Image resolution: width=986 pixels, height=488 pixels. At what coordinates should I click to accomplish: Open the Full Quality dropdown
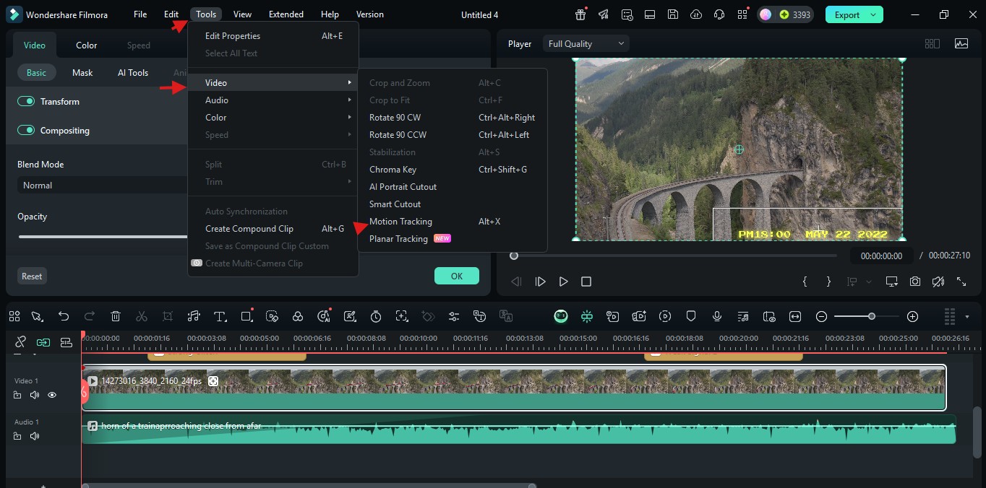point(586,44)
